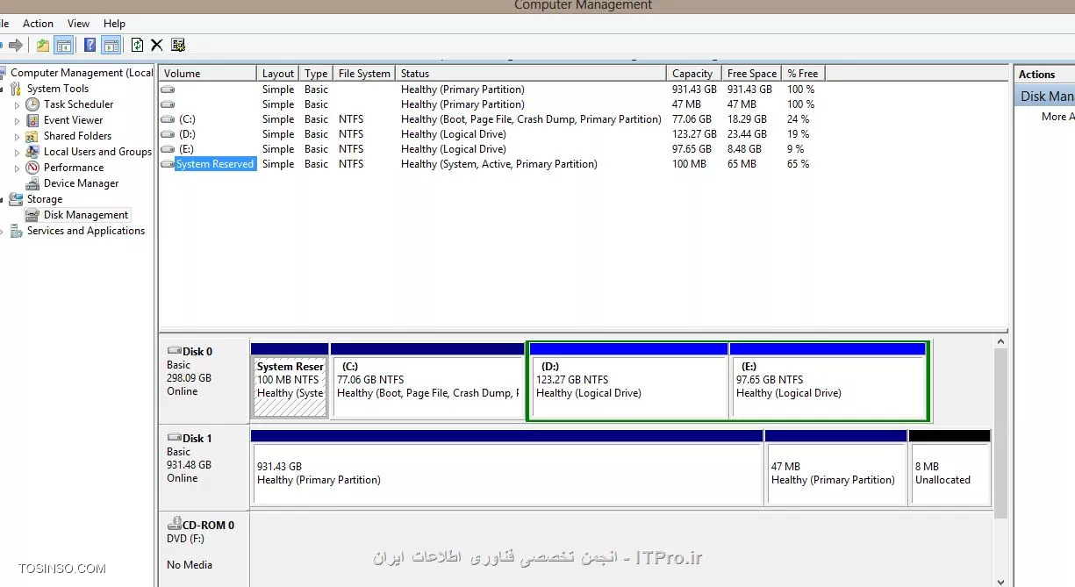
Task: Toggle Show/Hide Action Pane toolbar button
Action: (x=111, y=45)
